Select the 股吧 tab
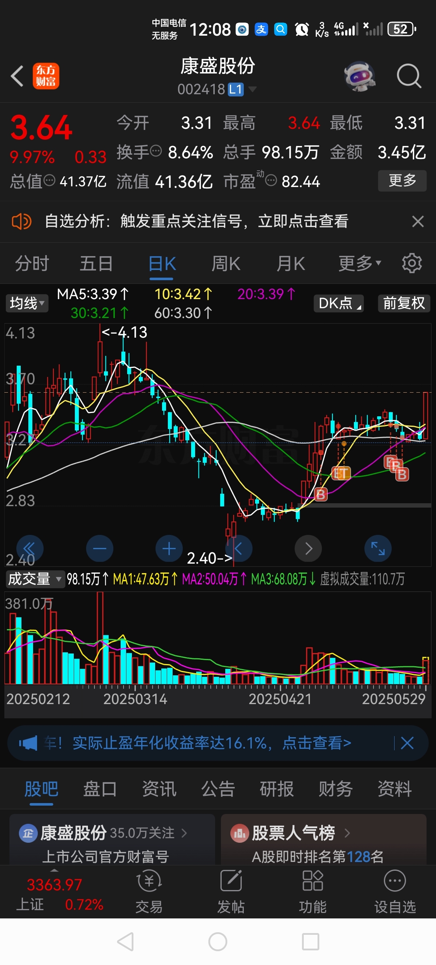This screenshot has height=965, width=436. [41, 789]
